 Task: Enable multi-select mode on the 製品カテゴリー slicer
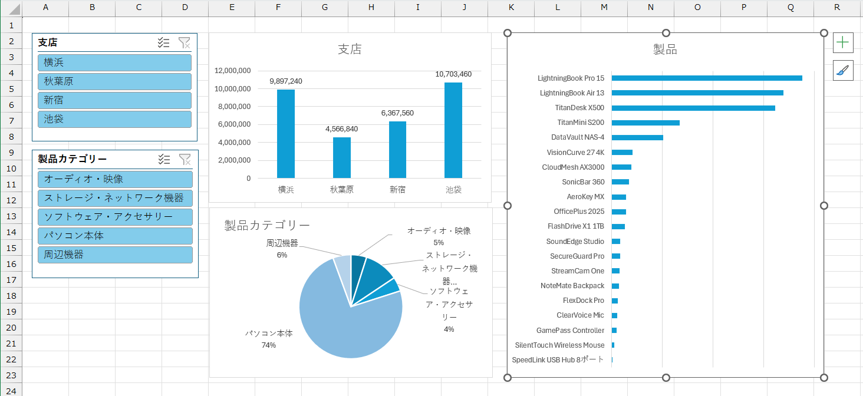164,159
